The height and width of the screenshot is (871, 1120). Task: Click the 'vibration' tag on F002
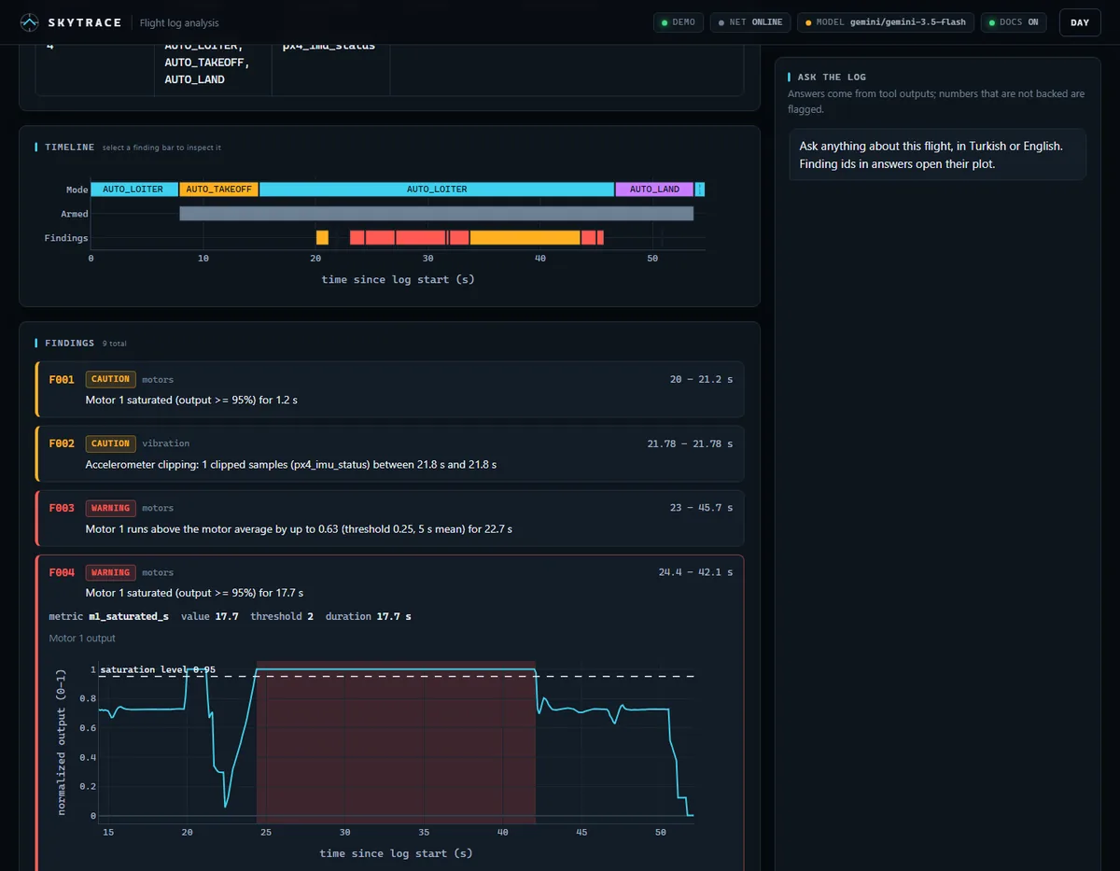coord(165,443)
